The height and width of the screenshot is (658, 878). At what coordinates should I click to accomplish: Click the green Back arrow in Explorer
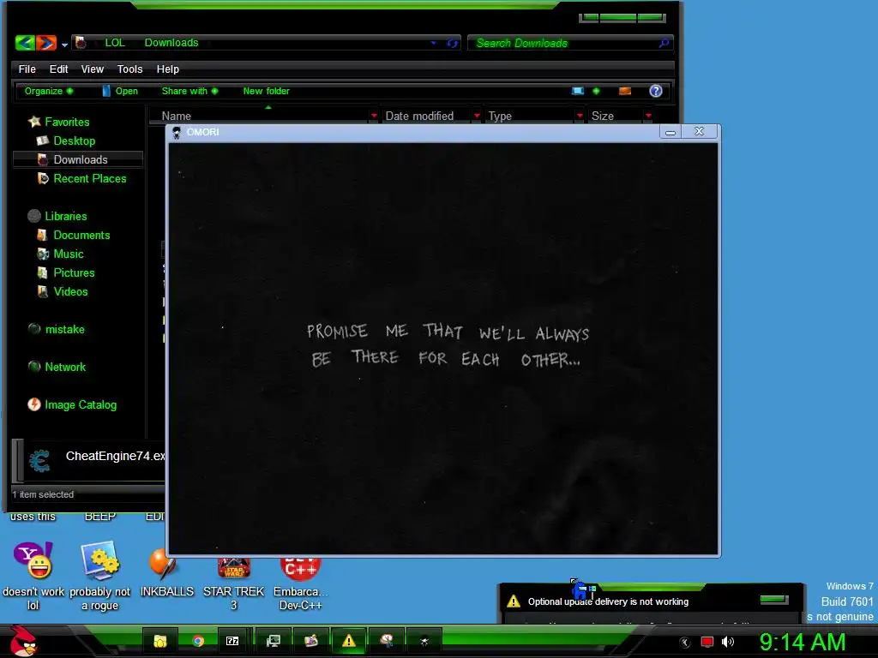(x=25, y=43)
